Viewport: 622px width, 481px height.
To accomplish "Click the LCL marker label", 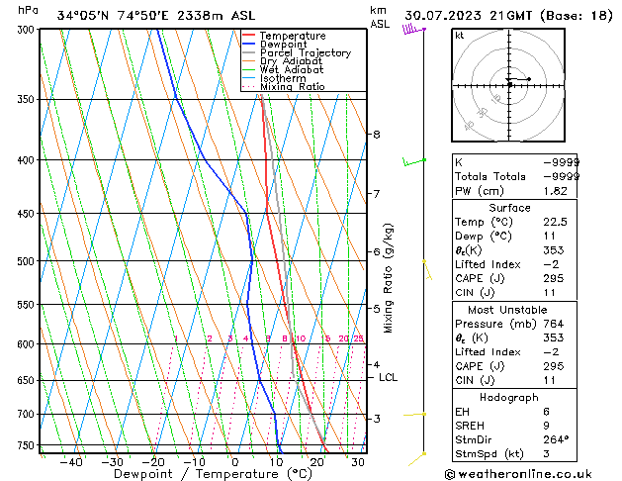I will click(x=388, y=377).
